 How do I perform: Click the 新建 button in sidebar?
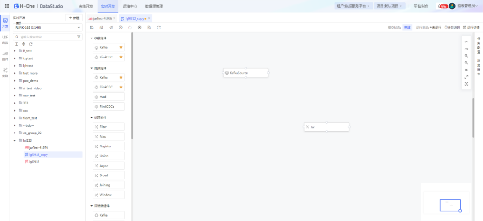[74, 18]
